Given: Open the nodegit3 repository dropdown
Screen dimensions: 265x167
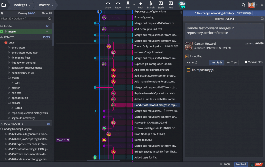Looking at the screenshot, I should (x=22, y=5).
